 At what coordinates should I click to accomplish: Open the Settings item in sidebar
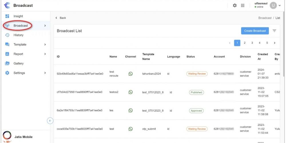[x=19, y=73]
